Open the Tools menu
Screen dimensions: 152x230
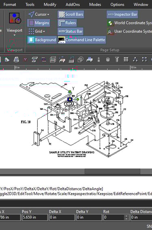coord(30,4)
